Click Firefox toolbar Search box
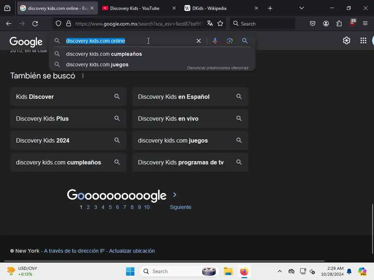The width and height of the screenshot is (374, 280). point(262,24)
